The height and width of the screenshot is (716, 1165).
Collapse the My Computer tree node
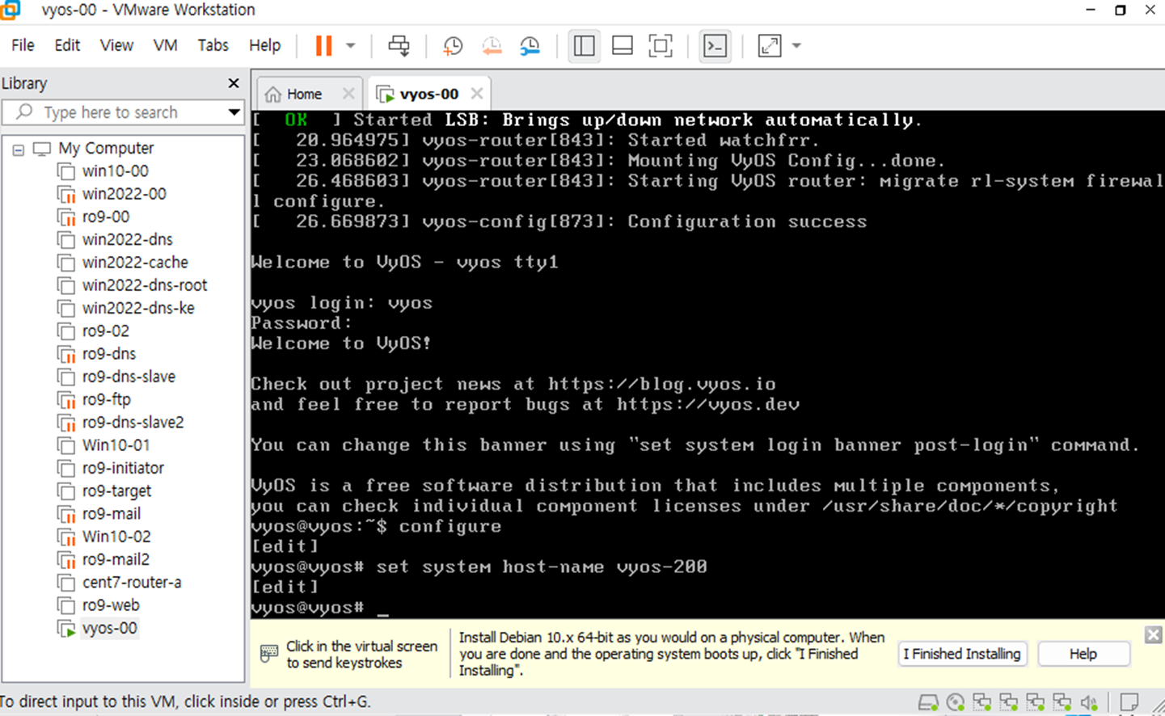tap(19, 150)
